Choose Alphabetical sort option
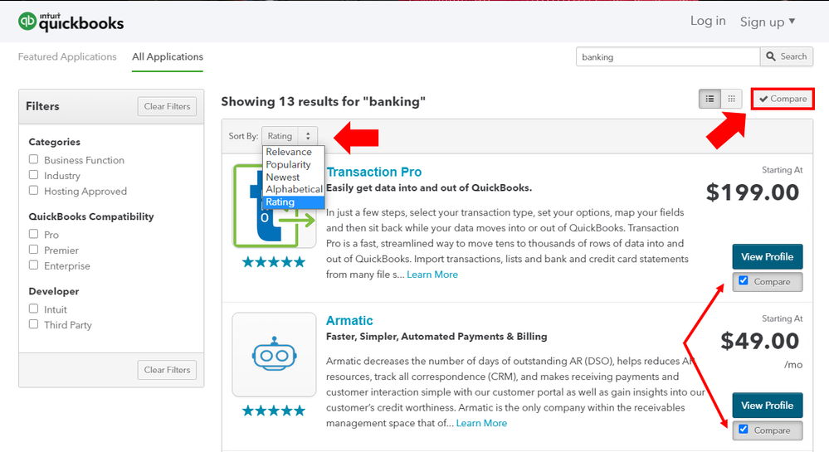 [294, 189]
